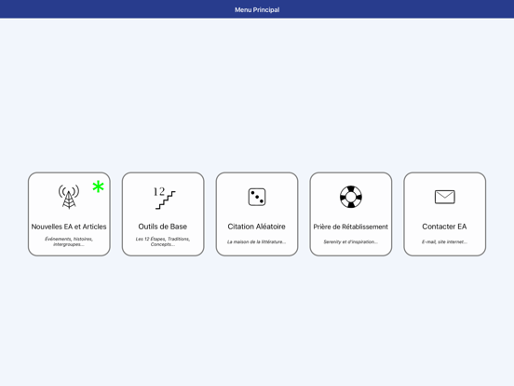
Task: Select 'La maison de la littérature...' subtitle
Action: tap(257, 241)
